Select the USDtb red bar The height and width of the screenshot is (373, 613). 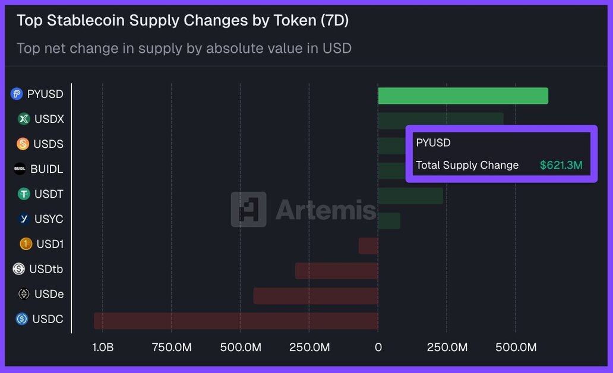336,271
